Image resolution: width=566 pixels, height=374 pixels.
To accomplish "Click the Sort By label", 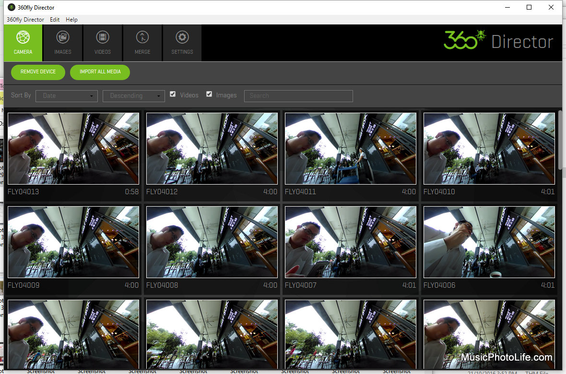I will [x=21, y=95].
